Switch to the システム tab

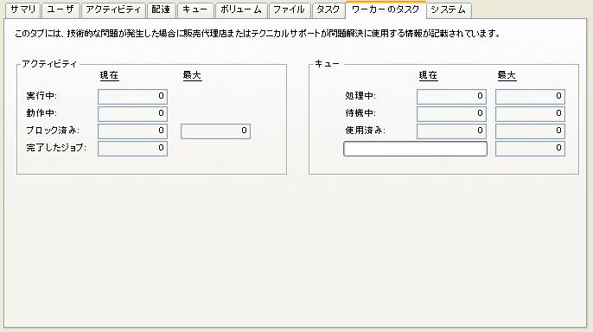449,10
